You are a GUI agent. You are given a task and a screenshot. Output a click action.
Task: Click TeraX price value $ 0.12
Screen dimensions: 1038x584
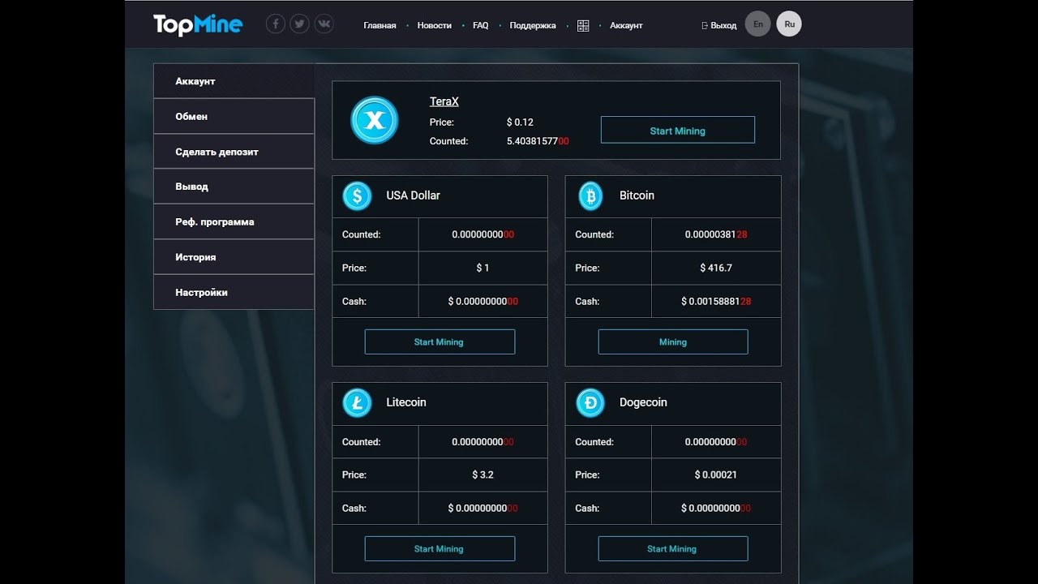pos(520,122)
